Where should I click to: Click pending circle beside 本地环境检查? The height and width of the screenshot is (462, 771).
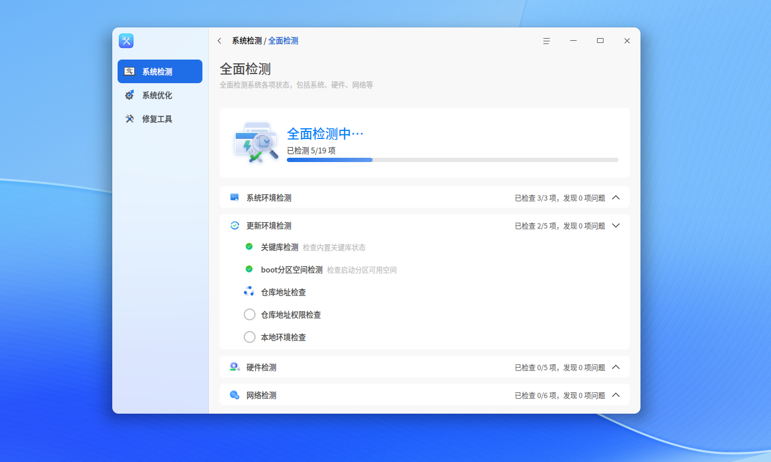[250, 337]
